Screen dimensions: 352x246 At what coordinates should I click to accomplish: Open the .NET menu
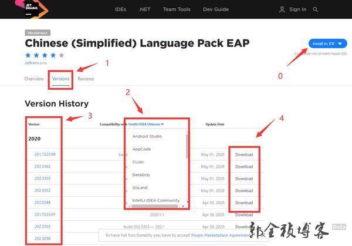point(144,9)
